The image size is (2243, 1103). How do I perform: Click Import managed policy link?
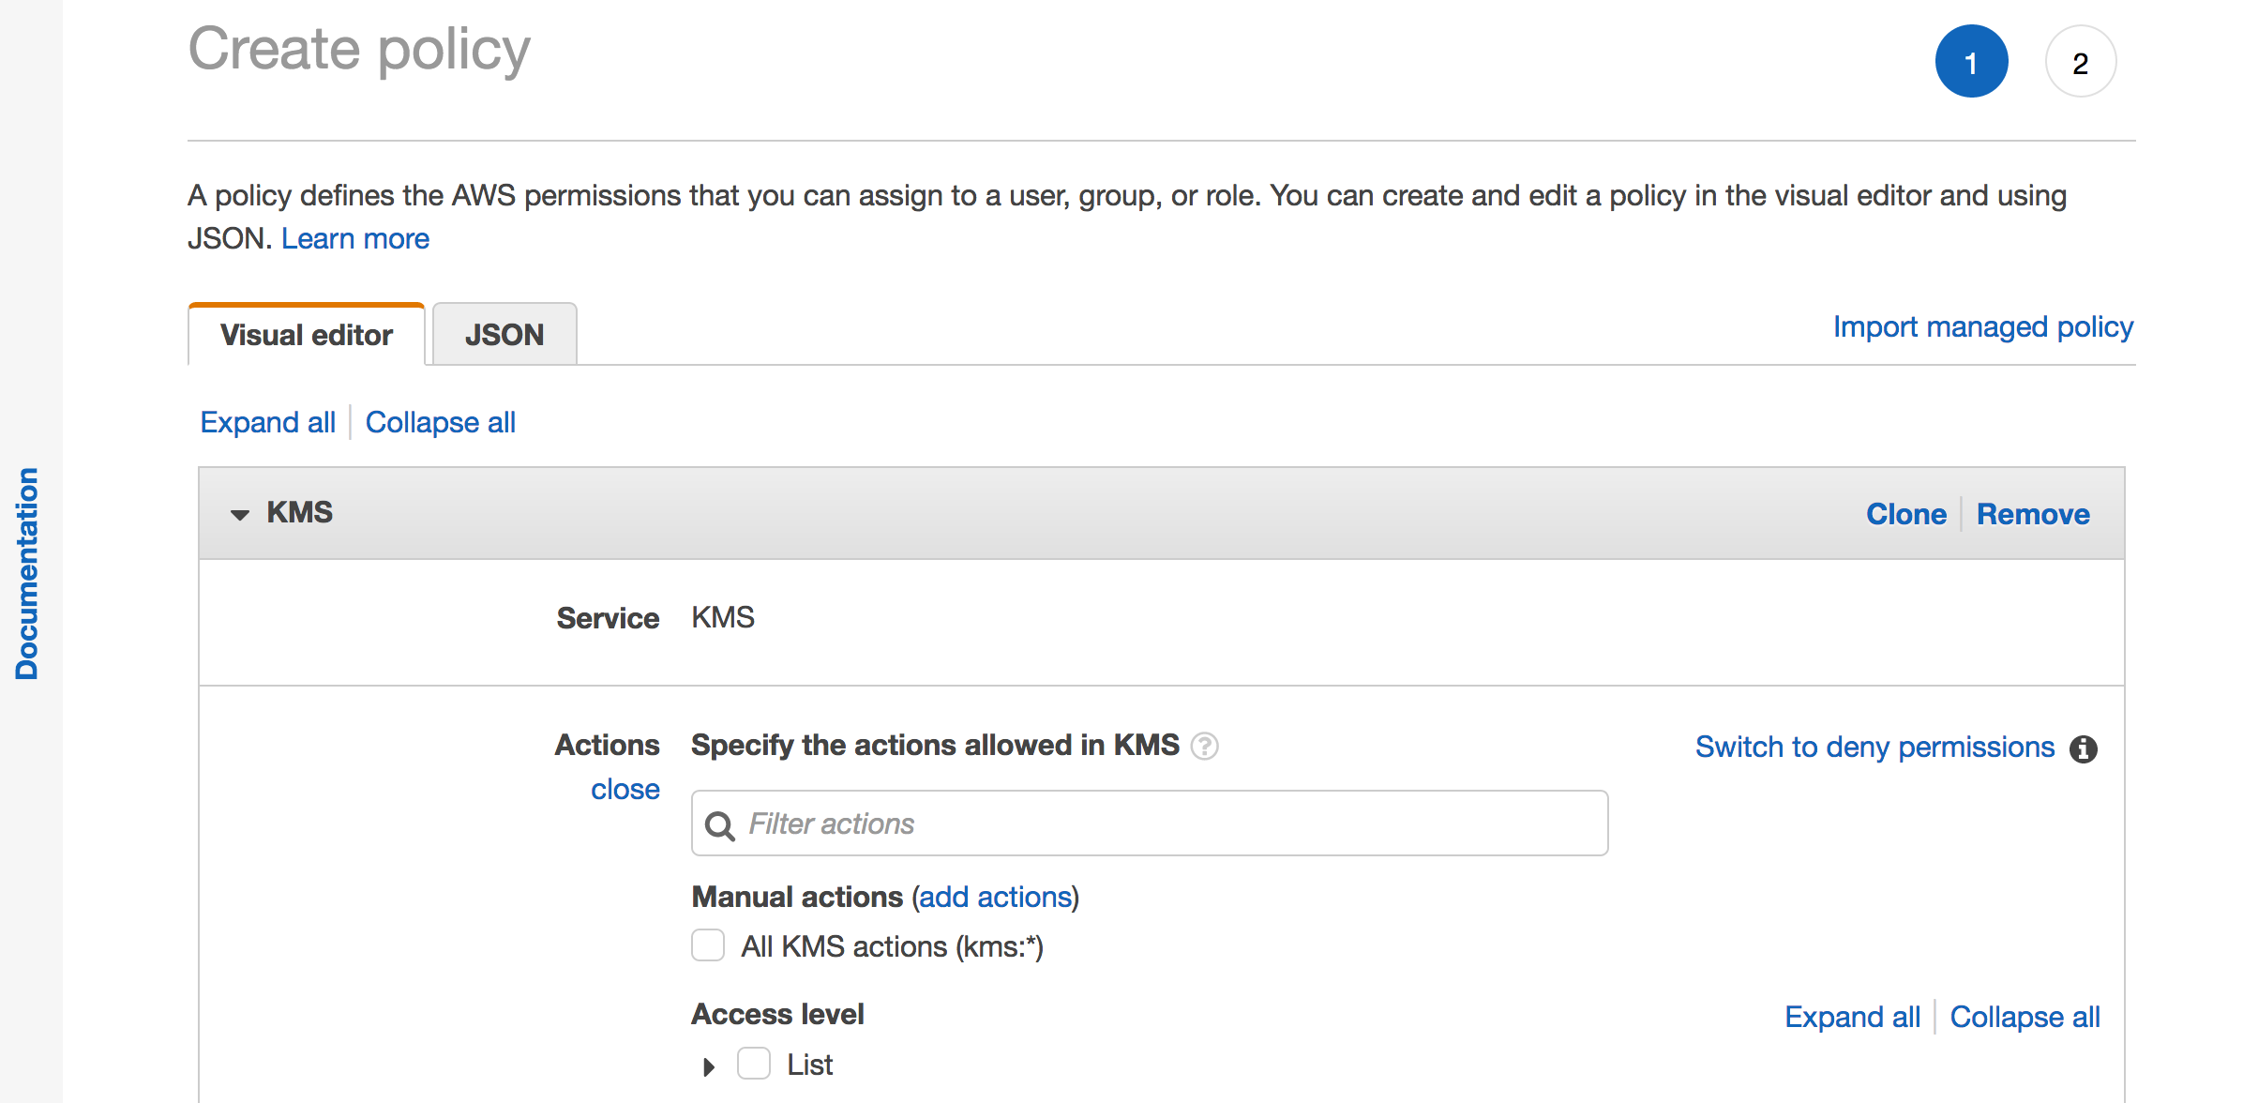pos(1983,326)
